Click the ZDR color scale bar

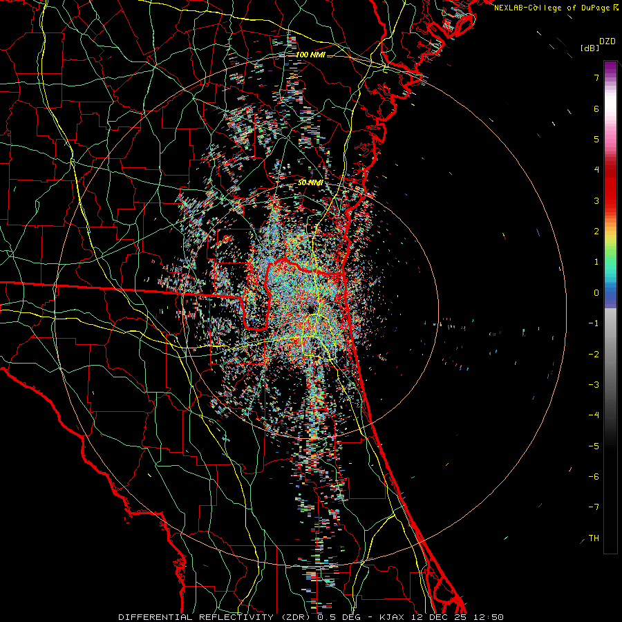pos(610,307)
